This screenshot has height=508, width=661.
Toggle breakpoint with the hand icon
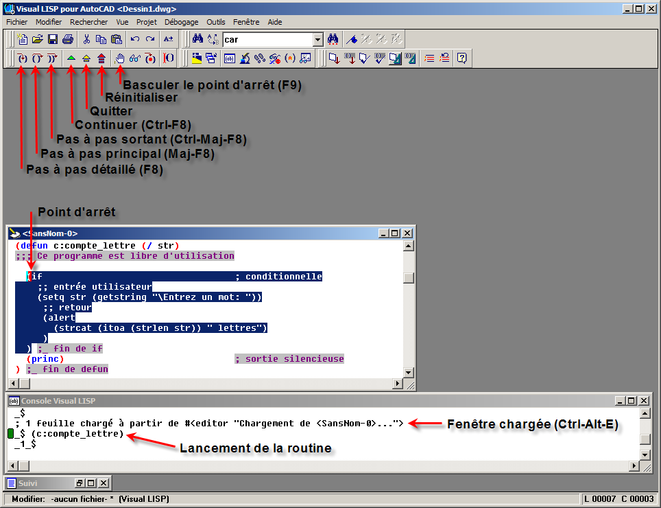pos(119,58)
